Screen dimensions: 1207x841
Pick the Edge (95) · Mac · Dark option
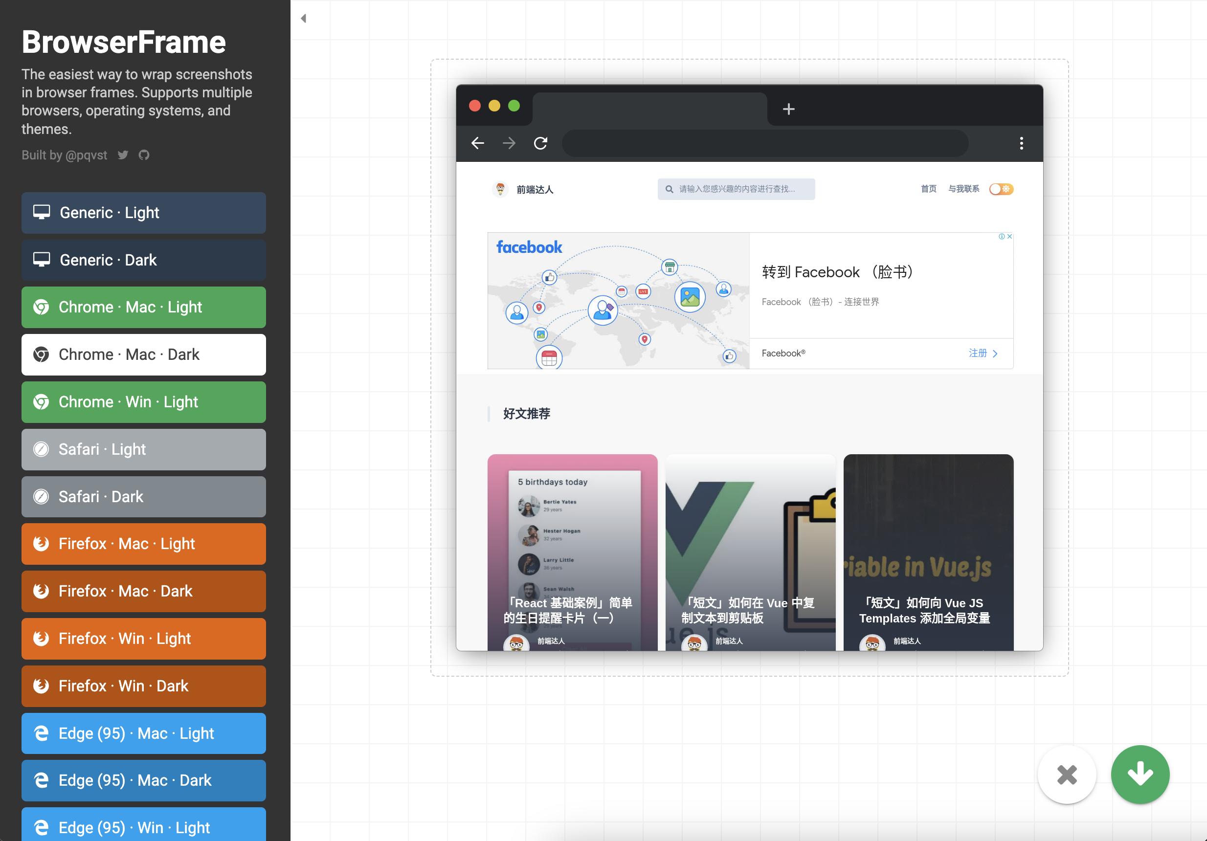point(143,780)
